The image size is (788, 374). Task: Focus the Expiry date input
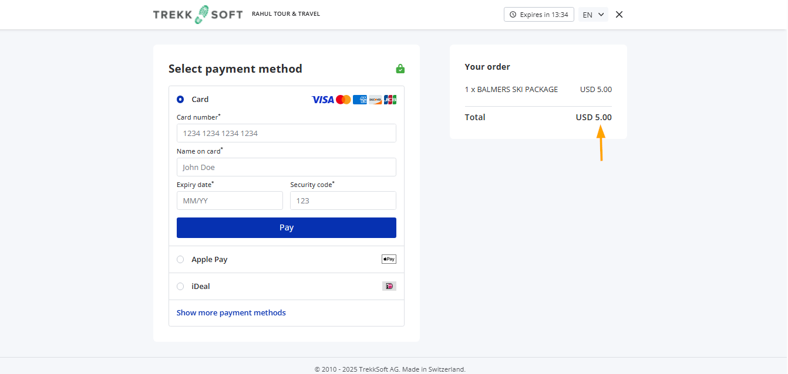pos(230,200)
